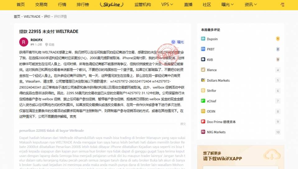The height and width of the screenshot is (169, 298).
Task: Click 评价 in the breadcrumb
Action: (47, 16)
